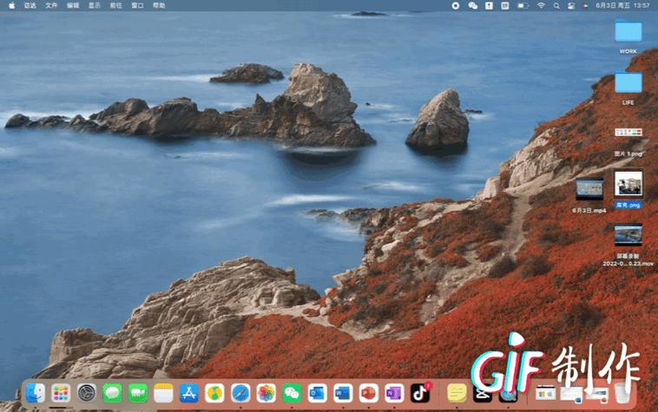Select the 屏幕录制 2022 .mov file on desktop
658x412 pixels.
628,245
